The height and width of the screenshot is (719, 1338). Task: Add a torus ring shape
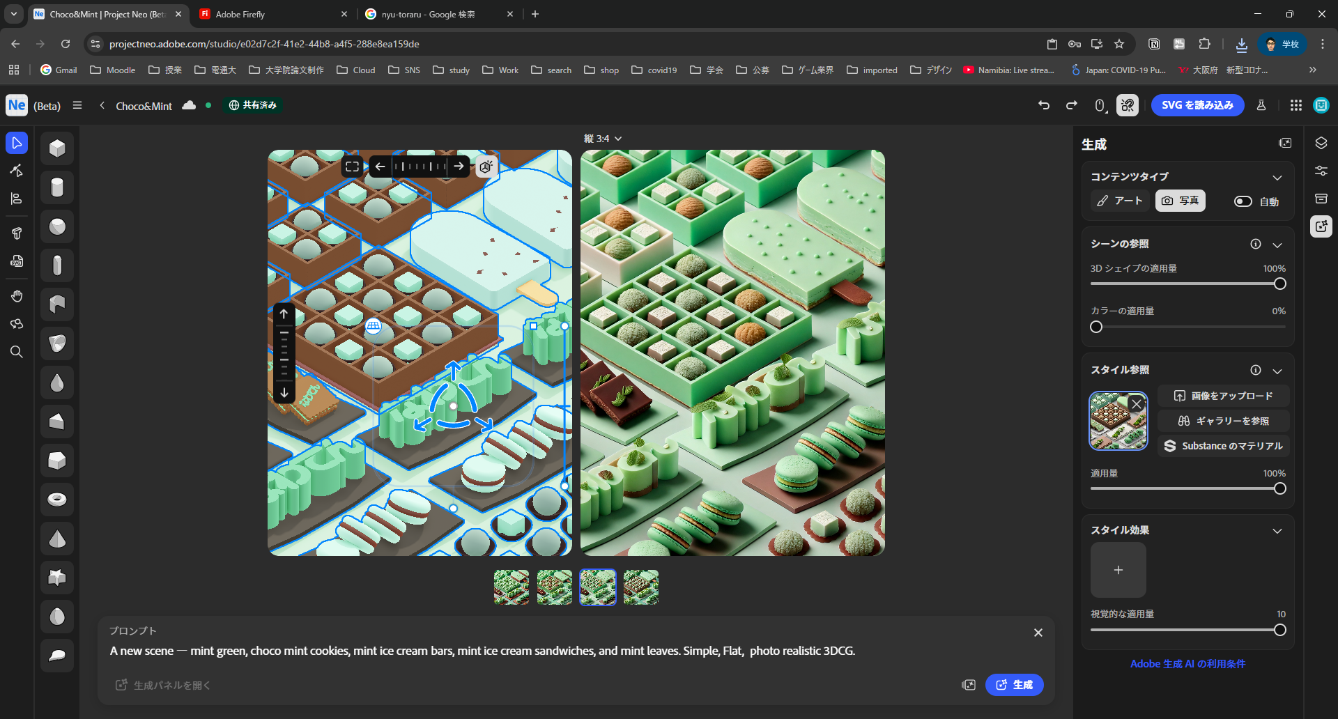pyautogui.click(x=57, y=500)
